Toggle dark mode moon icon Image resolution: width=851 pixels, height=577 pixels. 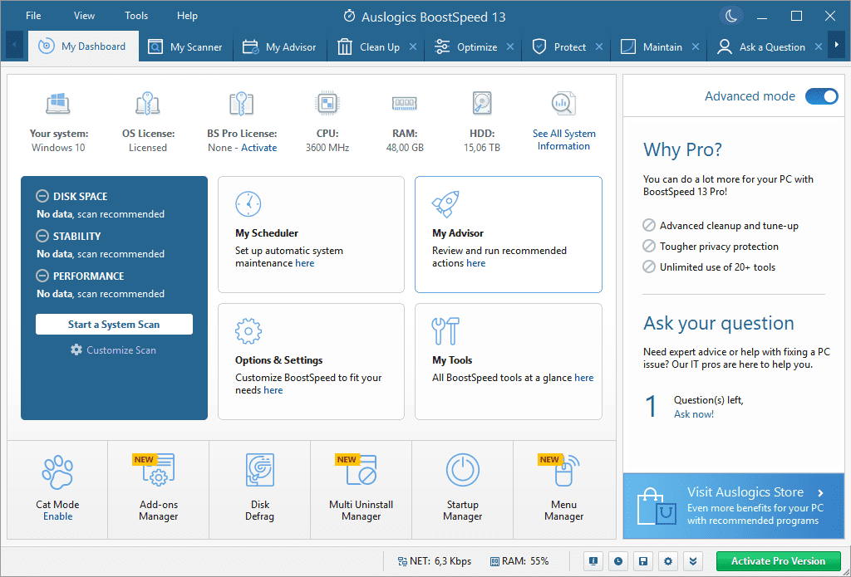[730, 17]
